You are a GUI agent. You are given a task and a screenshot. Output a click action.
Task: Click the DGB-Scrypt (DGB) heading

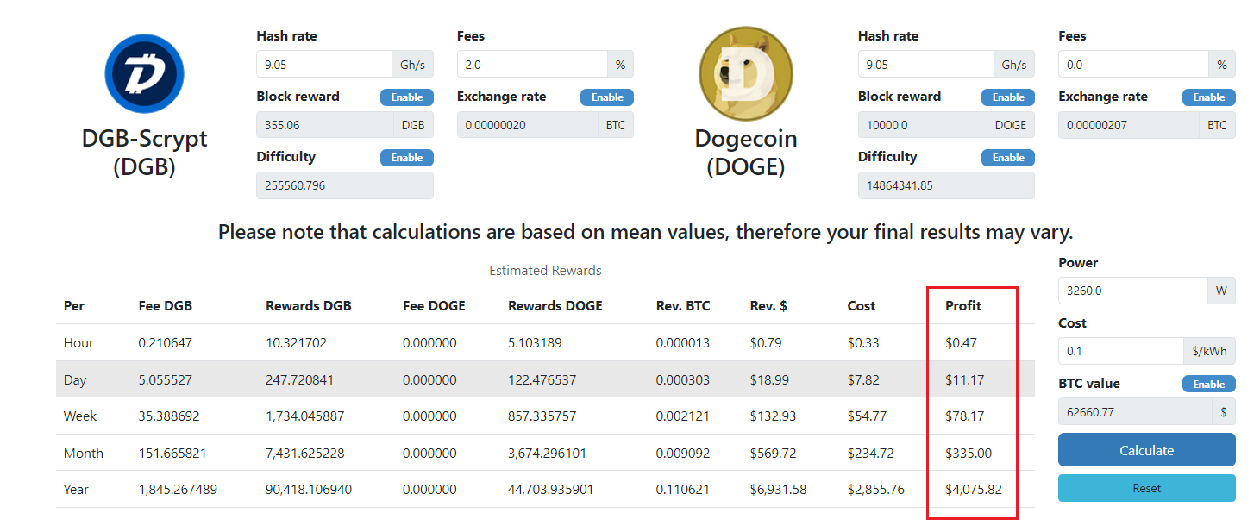[x=144, y=152]
